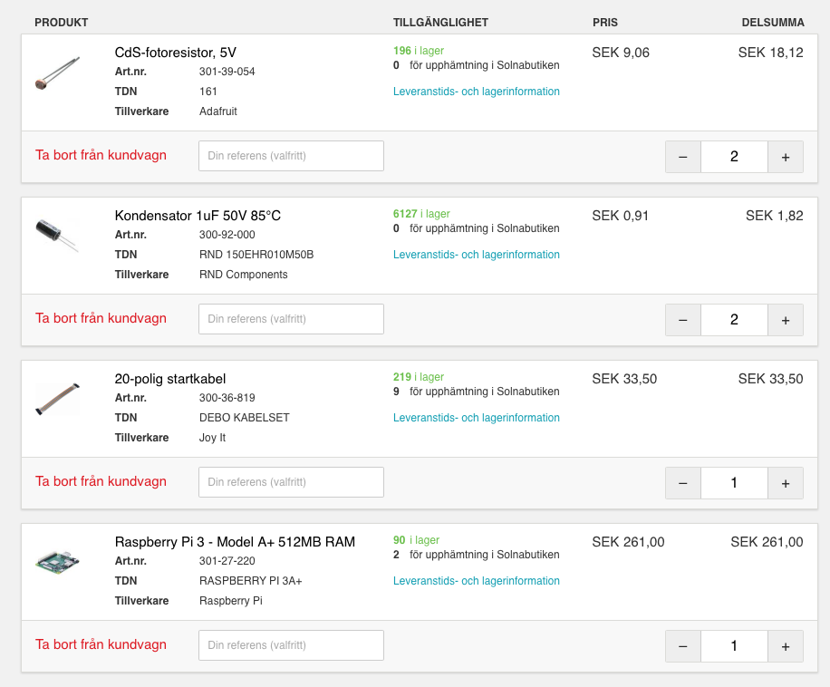Increase 20-polig startkabel quantity by one

point(786,483)
